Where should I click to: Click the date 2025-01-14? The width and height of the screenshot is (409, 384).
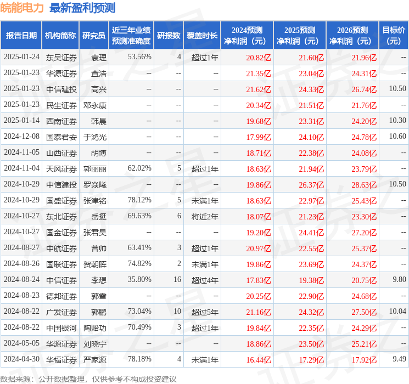coord(21,121)
